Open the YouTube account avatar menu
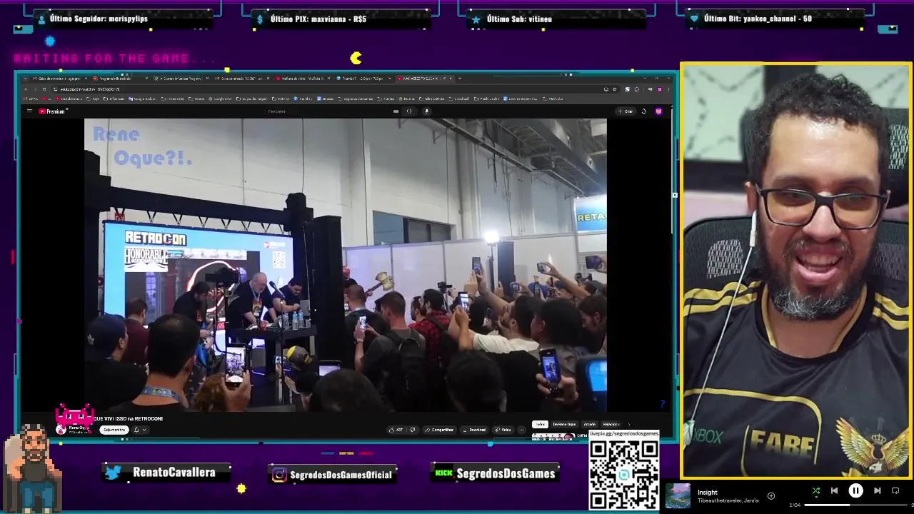 658,111
